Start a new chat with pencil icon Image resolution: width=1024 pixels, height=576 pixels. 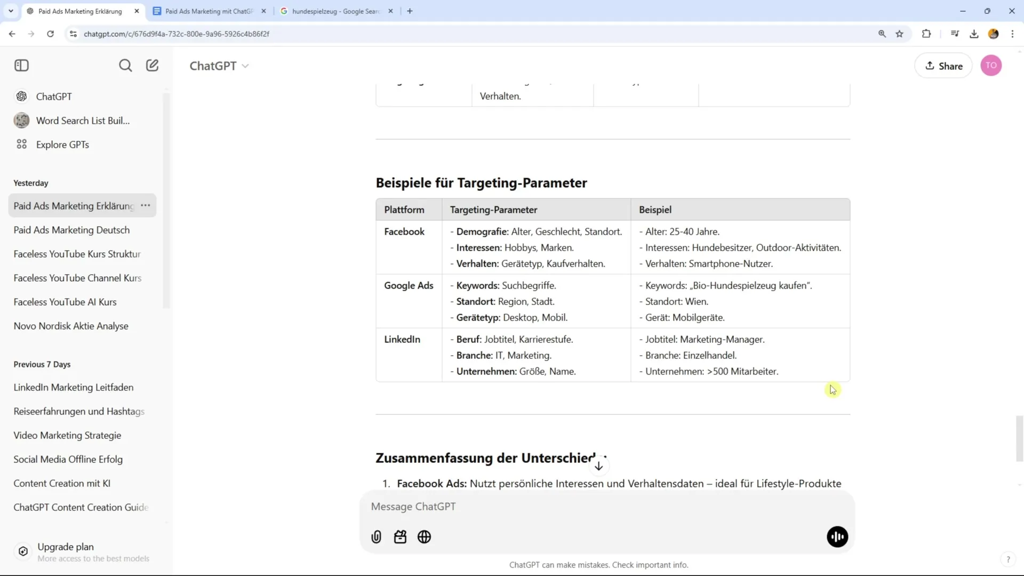point(153,66)
